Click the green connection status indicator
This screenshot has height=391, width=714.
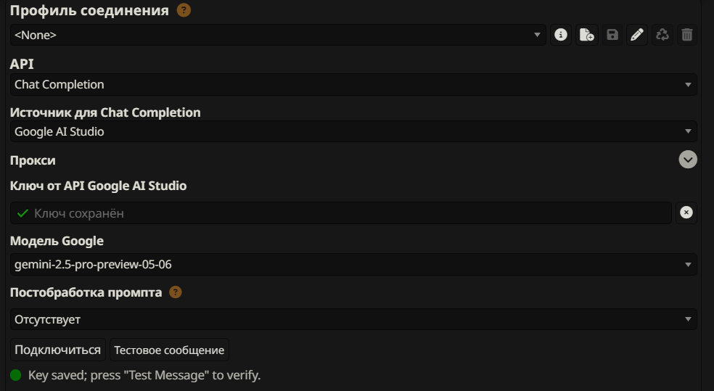coord(16,375)
